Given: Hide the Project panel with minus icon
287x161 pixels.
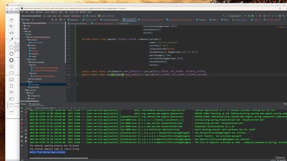Looking at the screenshot, I should pyautogui.click(x=64, y=20).
